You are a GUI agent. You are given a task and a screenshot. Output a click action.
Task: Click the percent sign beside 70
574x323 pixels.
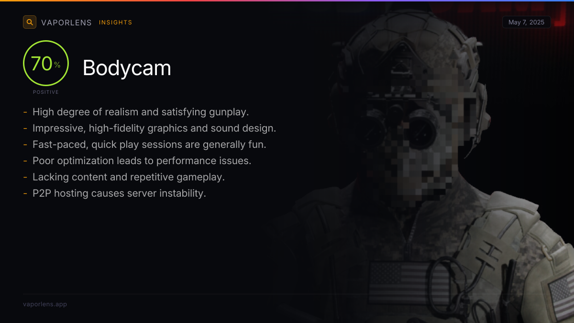(57, 65)
